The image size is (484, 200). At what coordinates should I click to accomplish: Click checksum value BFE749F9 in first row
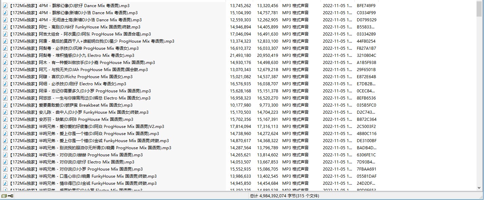tap(366, 6)
